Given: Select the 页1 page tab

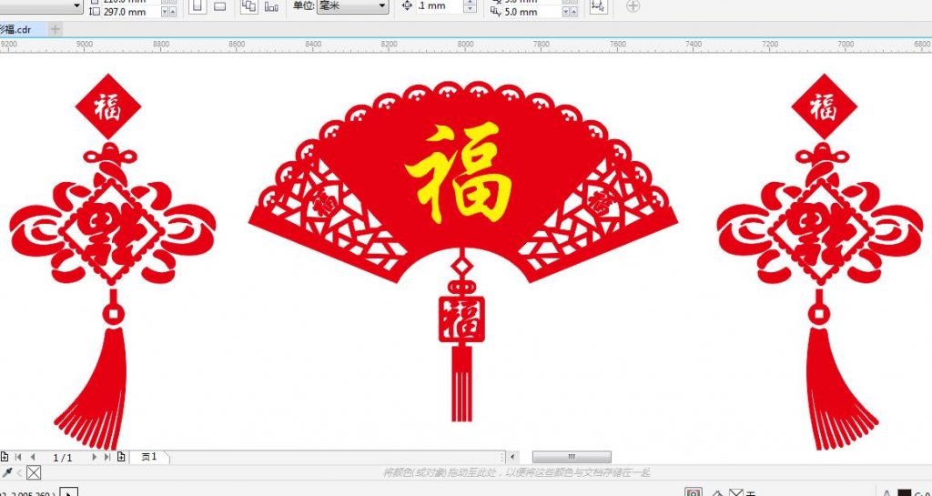Looking at the screenshot, I should pos(149,457).
